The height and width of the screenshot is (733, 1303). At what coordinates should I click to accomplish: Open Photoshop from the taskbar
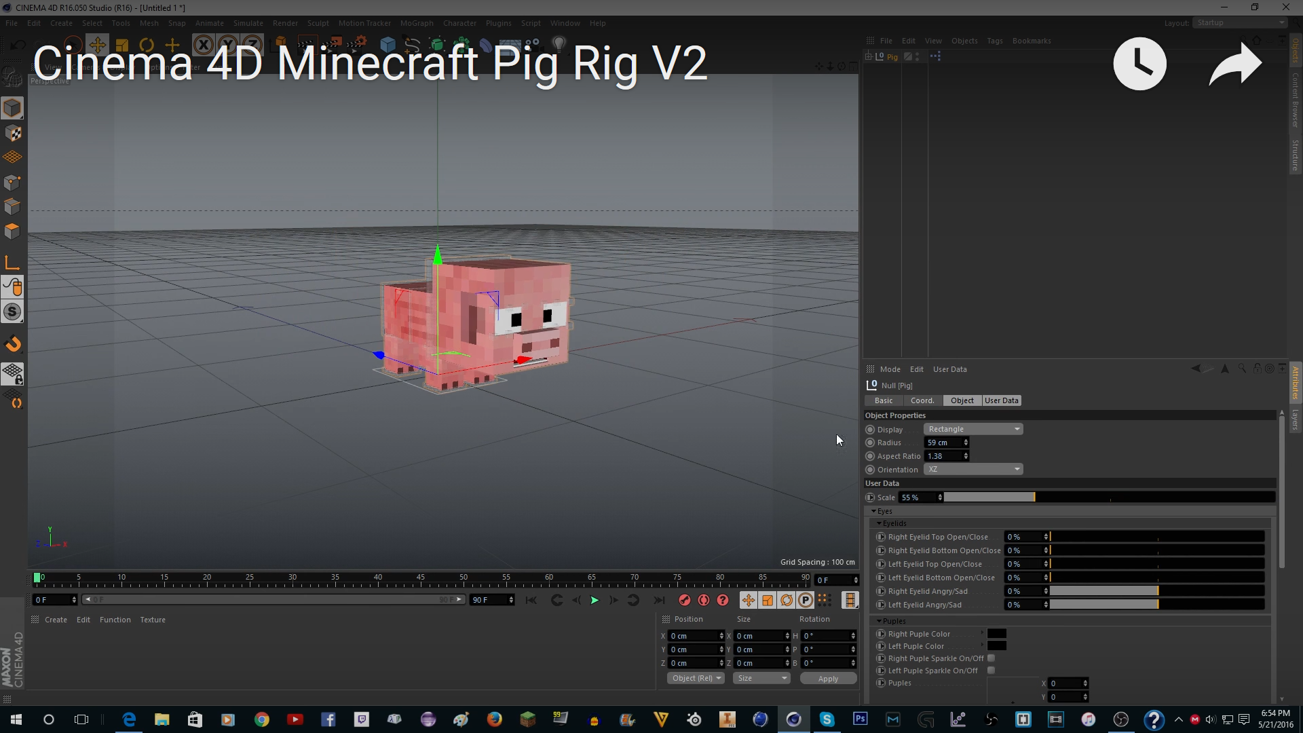(x=860, y=719)
